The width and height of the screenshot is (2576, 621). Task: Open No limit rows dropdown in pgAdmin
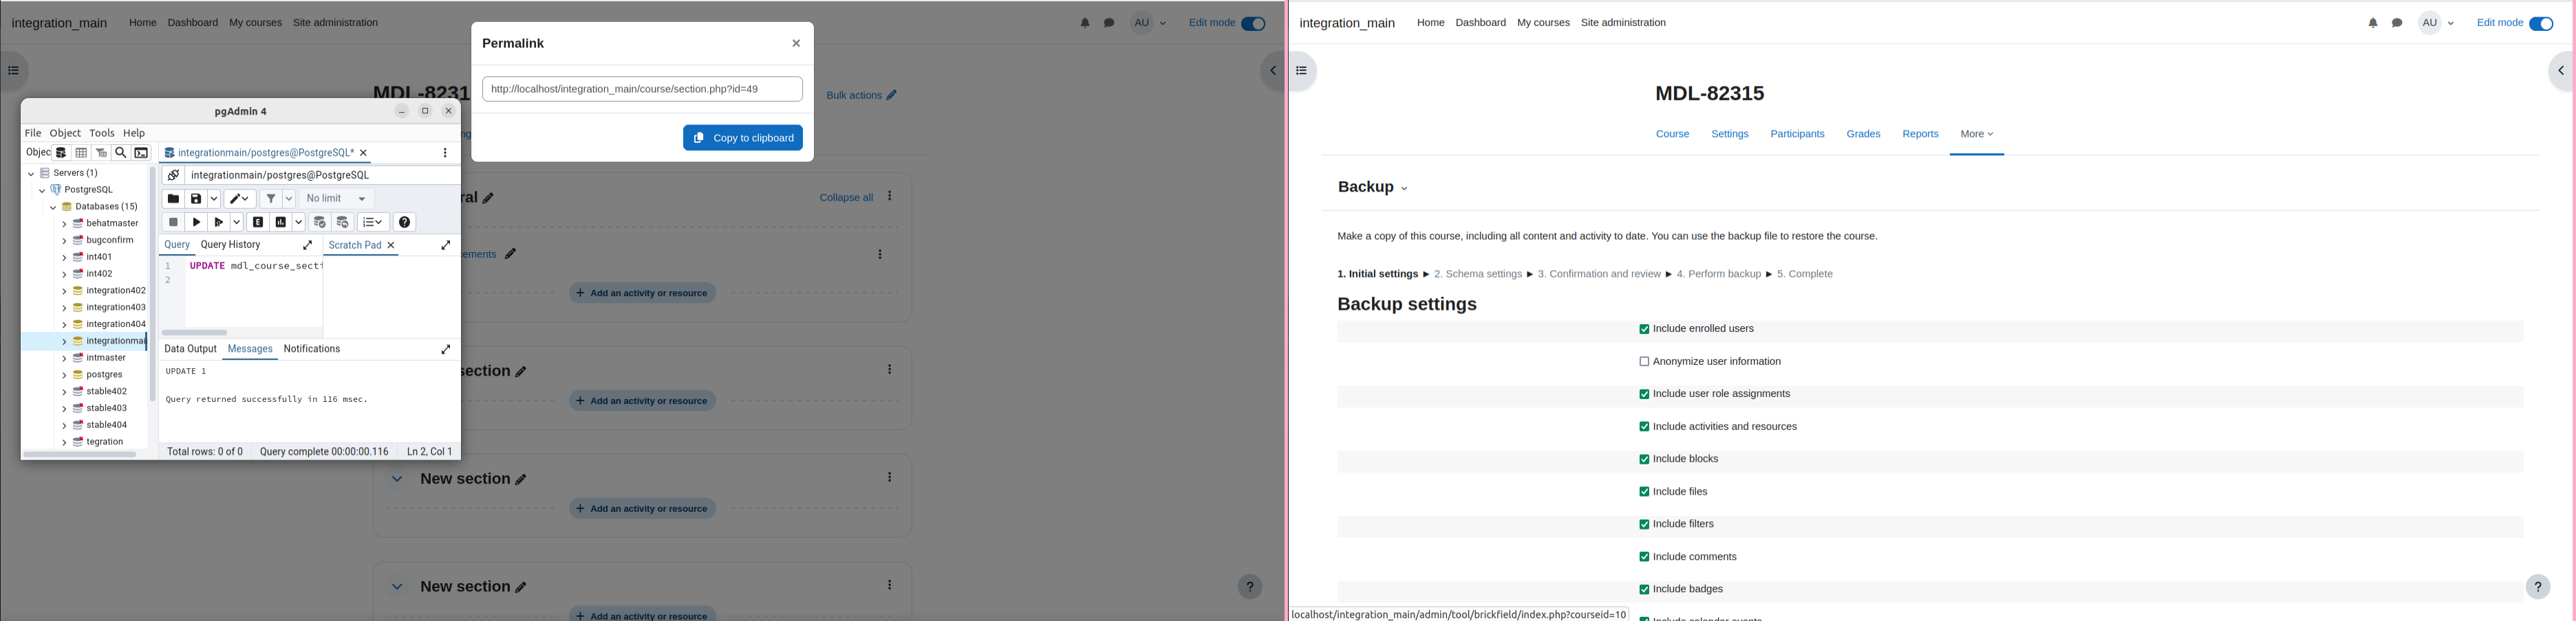pos(337,199)
